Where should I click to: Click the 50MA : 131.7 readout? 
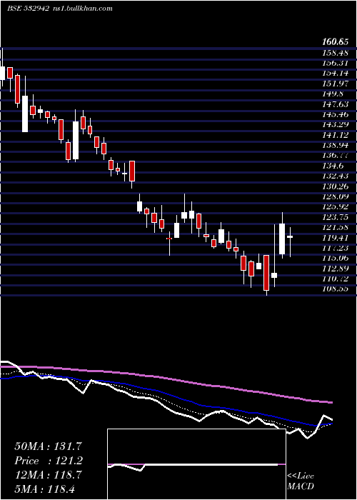tap(48, 446)
